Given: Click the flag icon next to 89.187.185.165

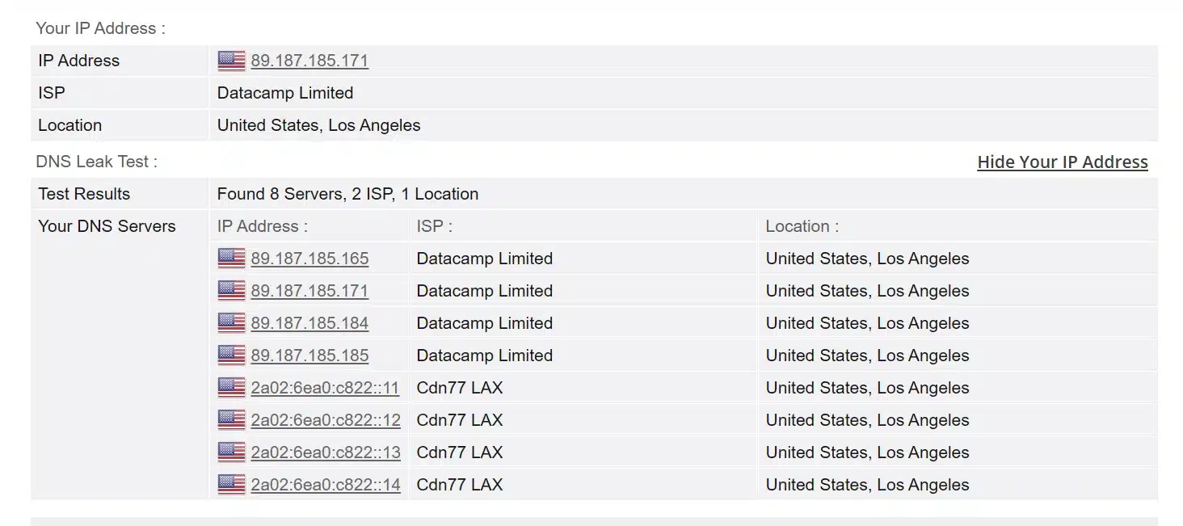Looking at the screenshot, I should pos(231,259).
